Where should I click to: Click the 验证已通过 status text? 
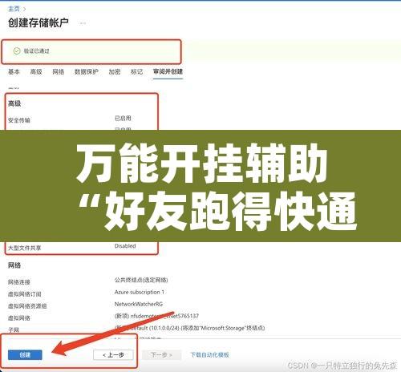click(37, 51)
